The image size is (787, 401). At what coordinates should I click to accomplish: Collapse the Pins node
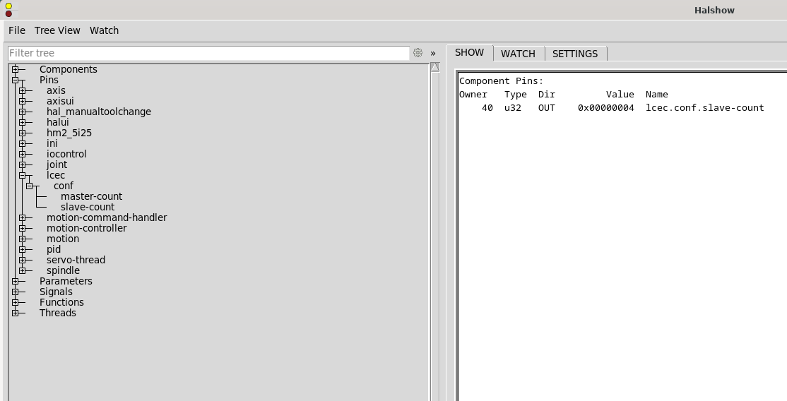click(15, 80)
